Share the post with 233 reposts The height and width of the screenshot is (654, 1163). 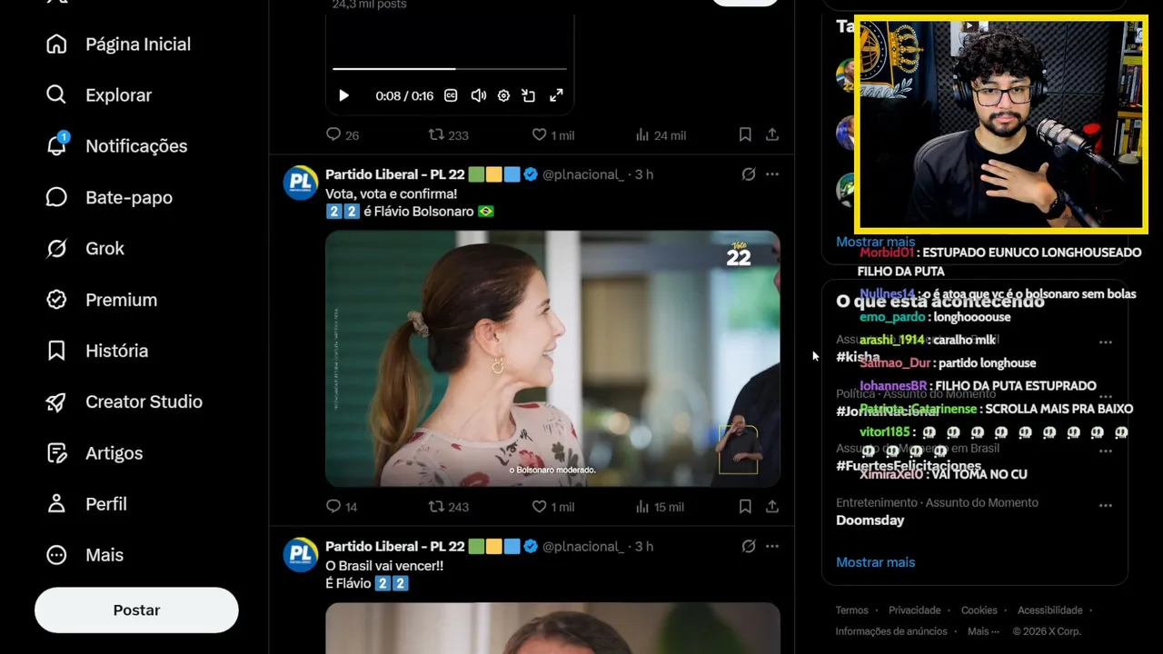tap(772, 134)
